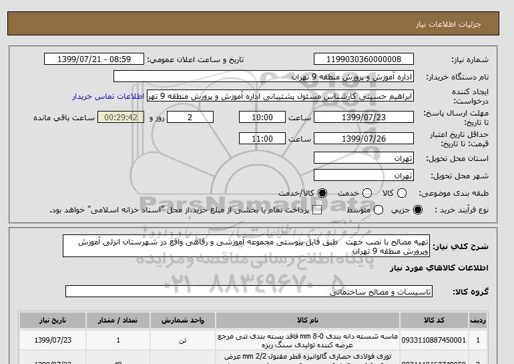This screenshot has height=364, width=514.
Task: Click the announcement date field 1399/07/21 - 08:59
Action: 94,59
